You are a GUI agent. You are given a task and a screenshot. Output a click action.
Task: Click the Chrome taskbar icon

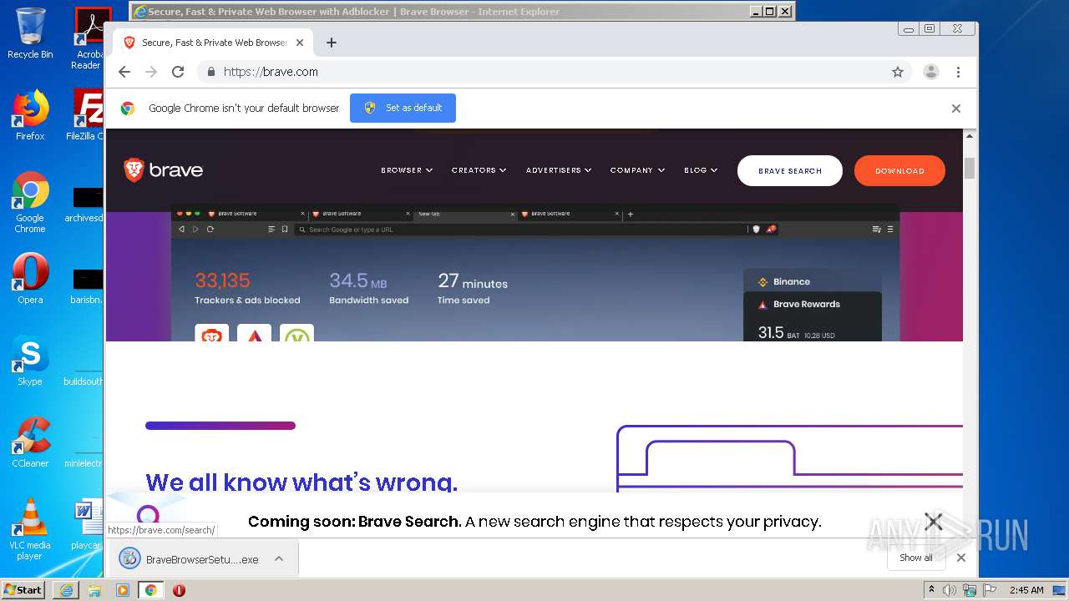pyautogui.click(x=151, y=590)
